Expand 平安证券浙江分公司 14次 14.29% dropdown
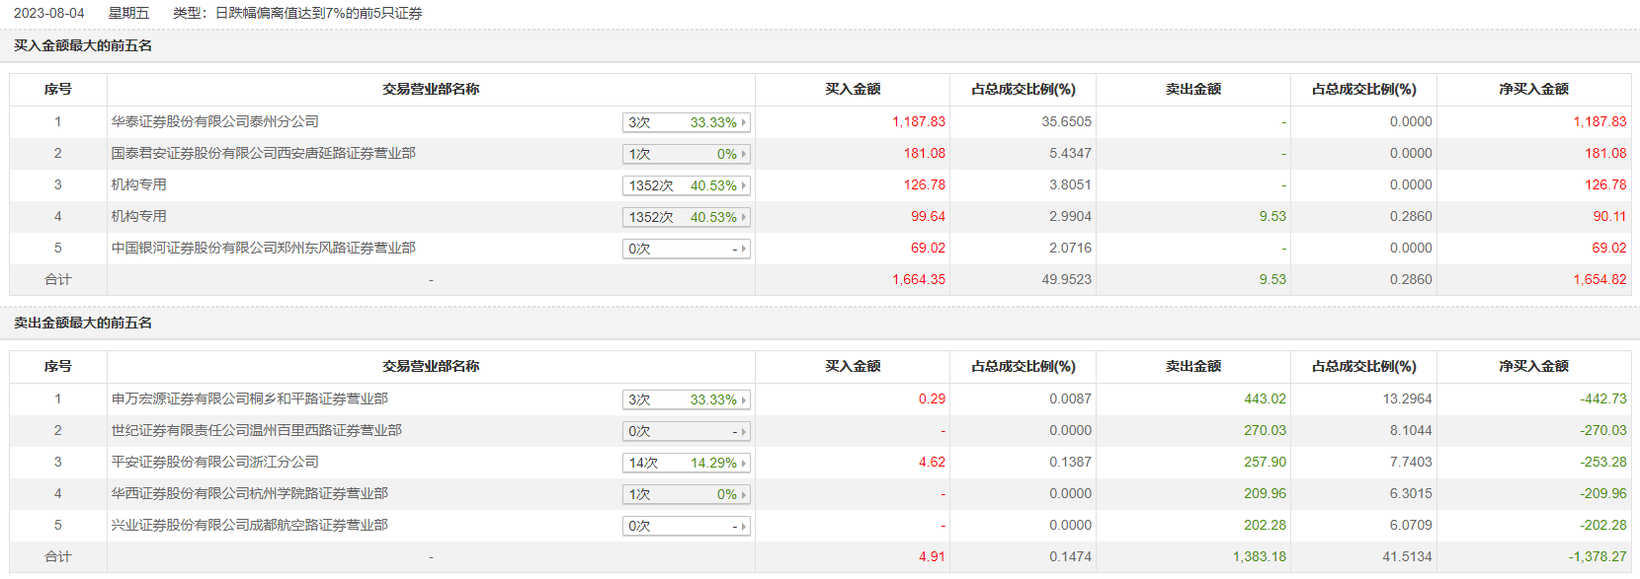 (x=686, y=463)
